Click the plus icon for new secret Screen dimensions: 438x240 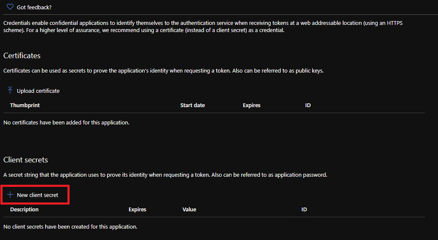10,195
